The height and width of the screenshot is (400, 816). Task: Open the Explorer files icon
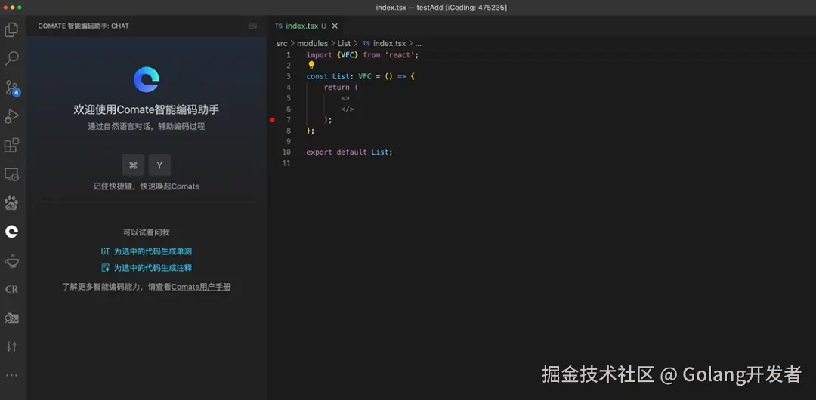[x=11, y=30]
